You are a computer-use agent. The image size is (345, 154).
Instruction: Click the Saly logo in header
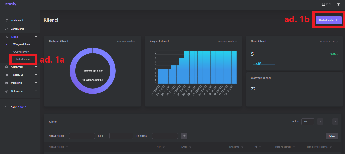point(10,4)
